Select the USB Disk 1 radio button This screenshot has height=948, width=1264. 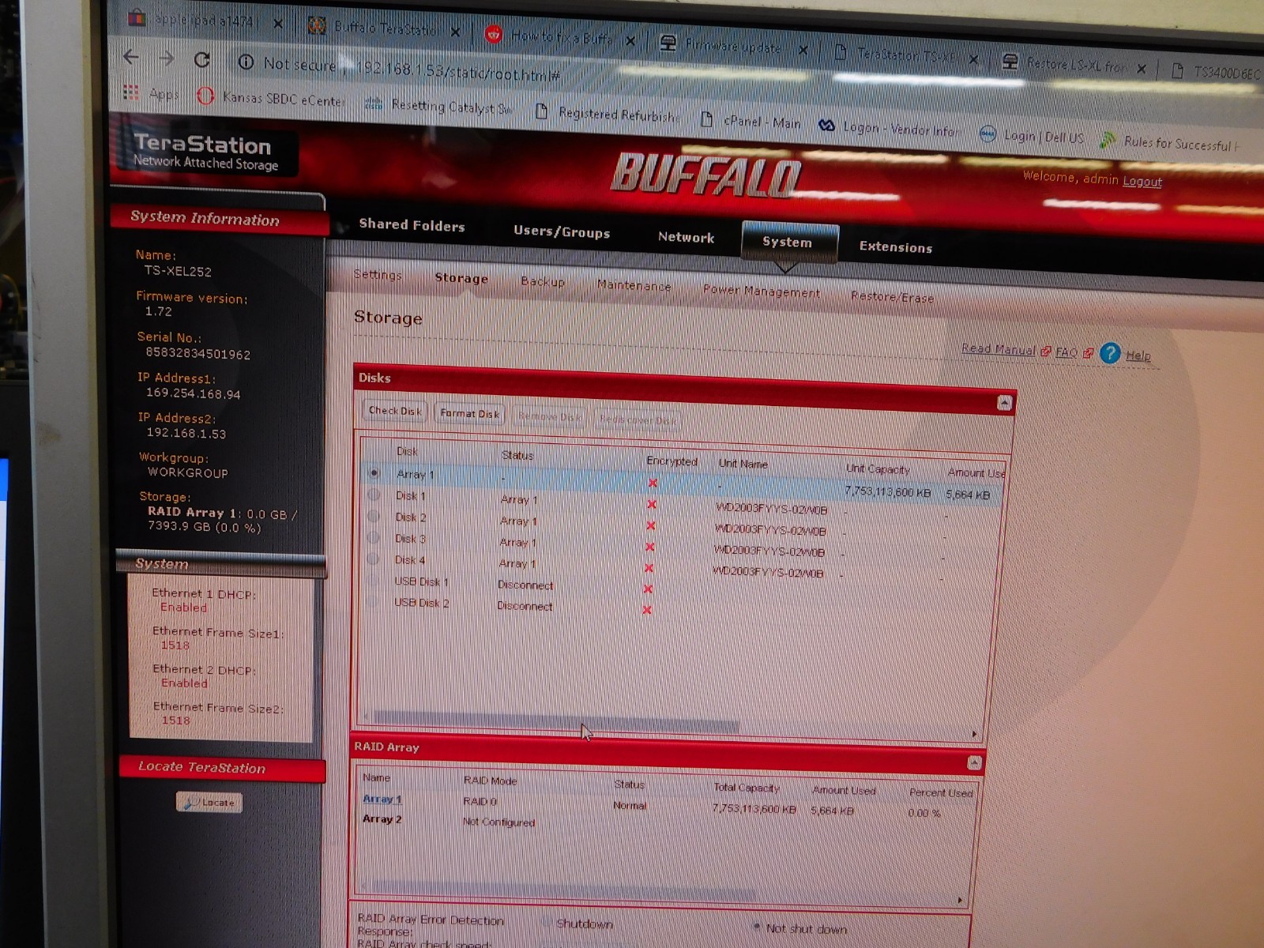[x=372, y=580]
